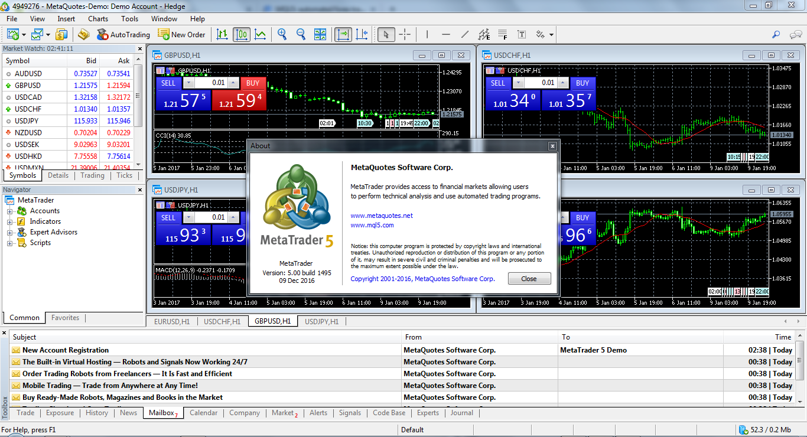Select AUDUSD row in Market Watch
The width and height of the screenshot is (807, 437).
68,74
